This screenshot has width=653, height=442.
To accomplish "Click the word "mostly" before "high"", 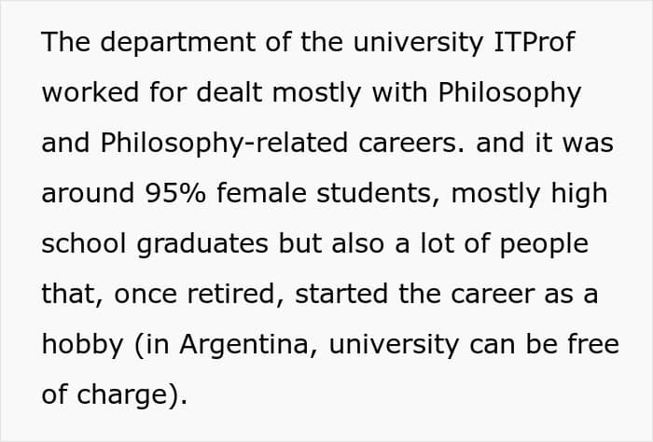I will click(x=495, y=195).
